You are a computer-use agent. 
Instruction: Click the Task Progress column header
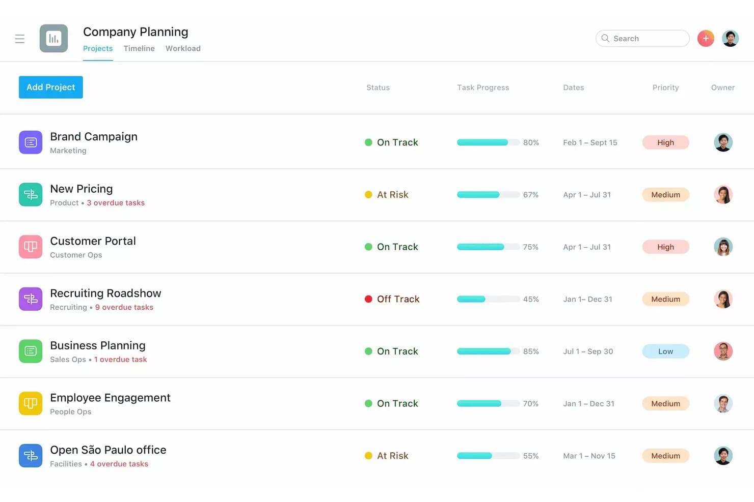(x=483, y=87)
